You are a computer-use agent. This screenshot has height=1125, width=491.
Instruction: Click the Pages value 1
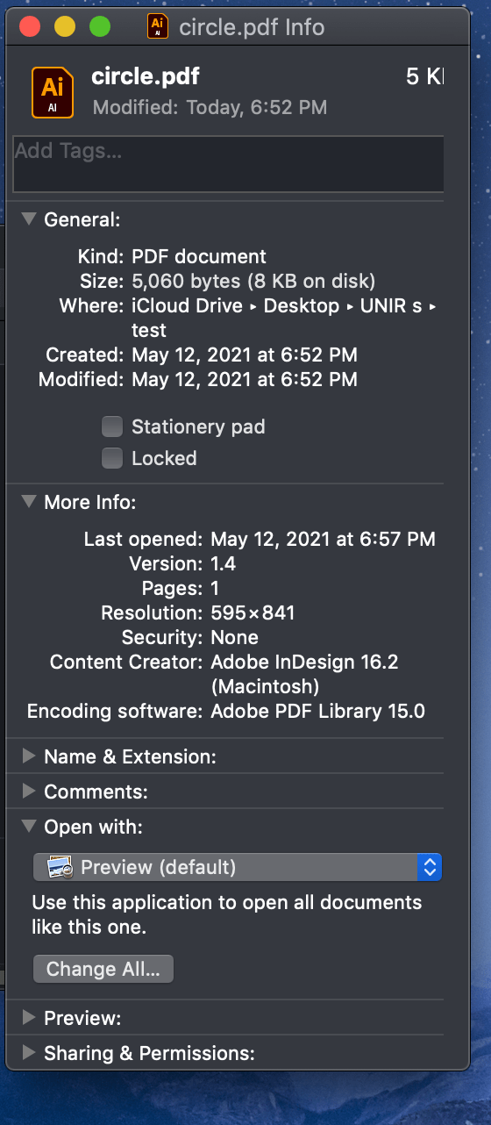click(x=216, y=588)
